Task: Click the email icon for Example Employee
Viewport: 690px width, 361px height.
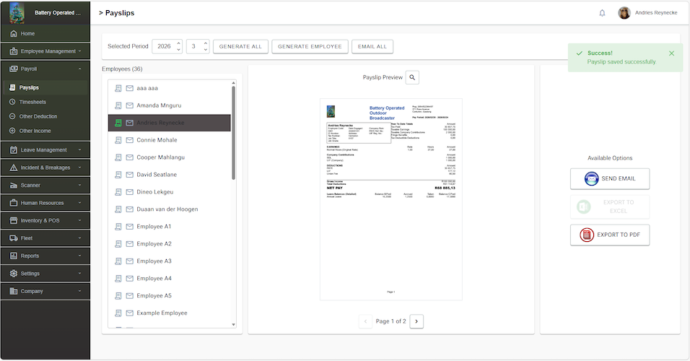Action: point(130,313)
